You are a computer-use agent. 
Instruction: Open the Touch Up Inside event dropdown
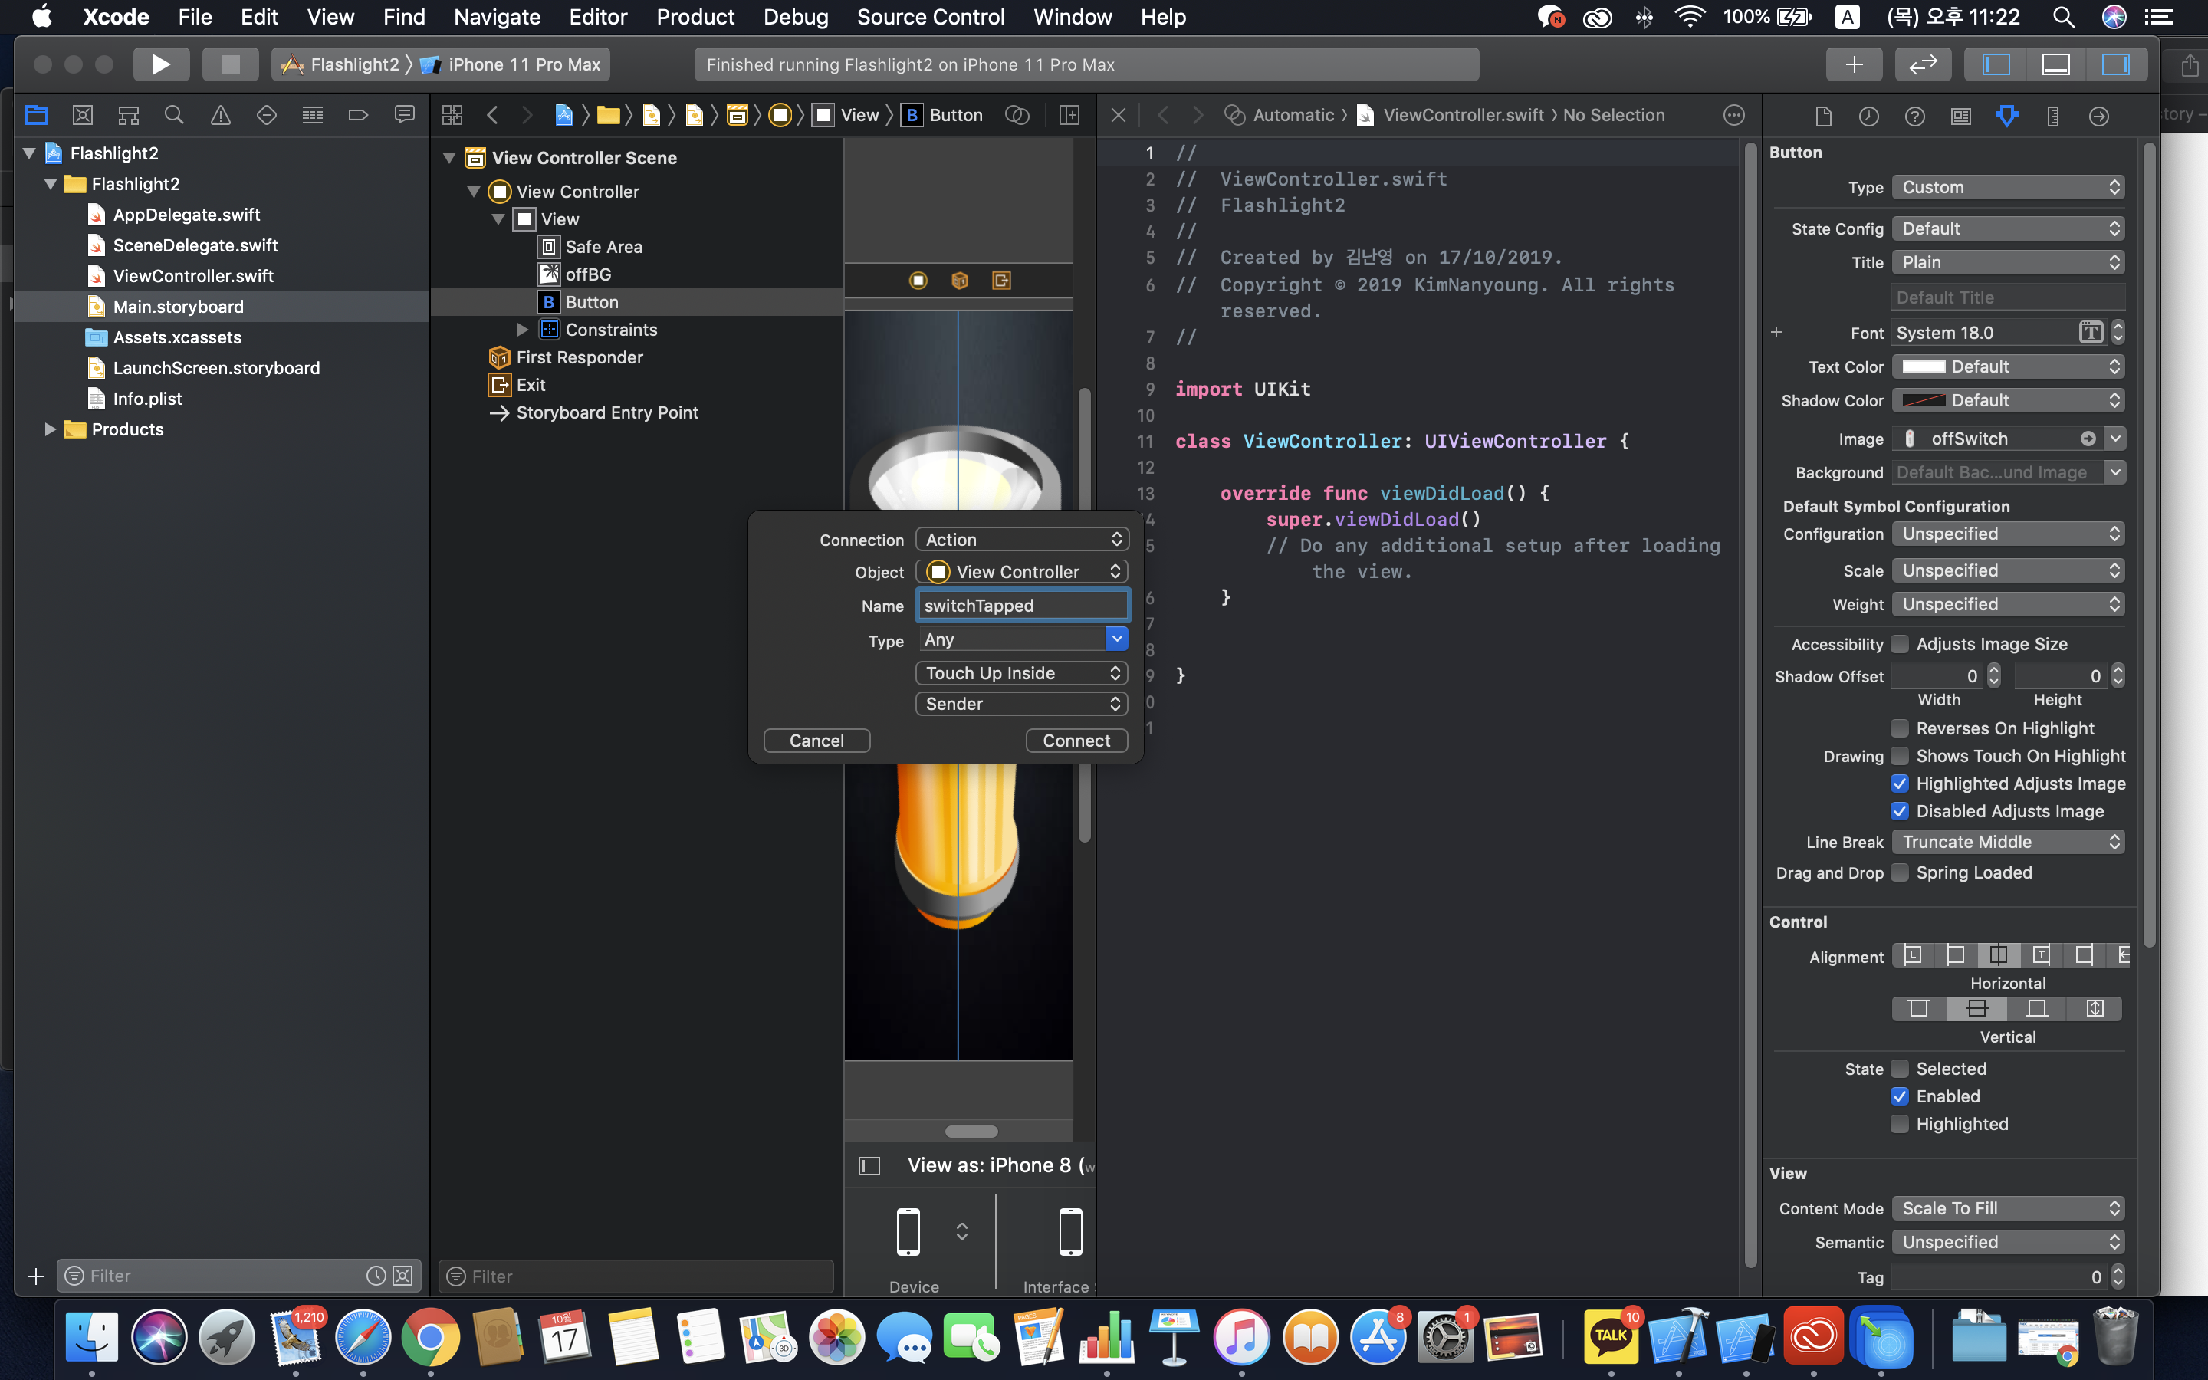[x=1021, y=672]
